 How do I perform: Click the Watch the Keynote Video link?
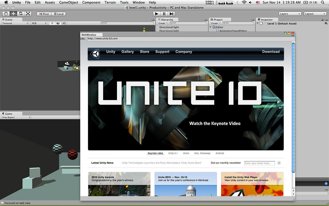(215, 123)
